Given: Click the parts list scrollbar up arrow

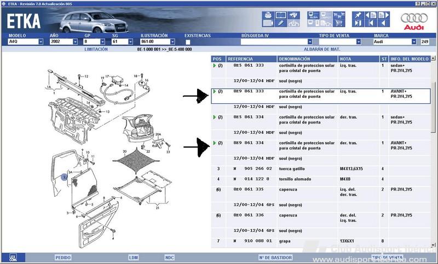Looking at the screenshot, I should point(433,58).
